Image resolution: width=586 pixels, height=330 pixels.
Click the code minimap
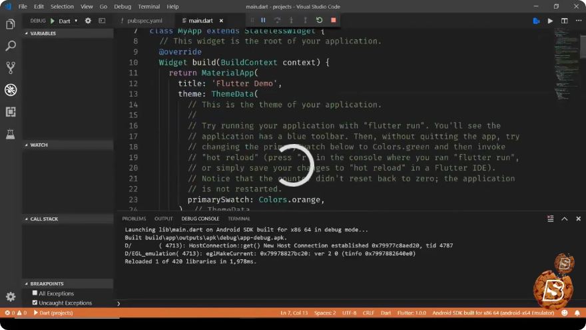pos(565,63)
